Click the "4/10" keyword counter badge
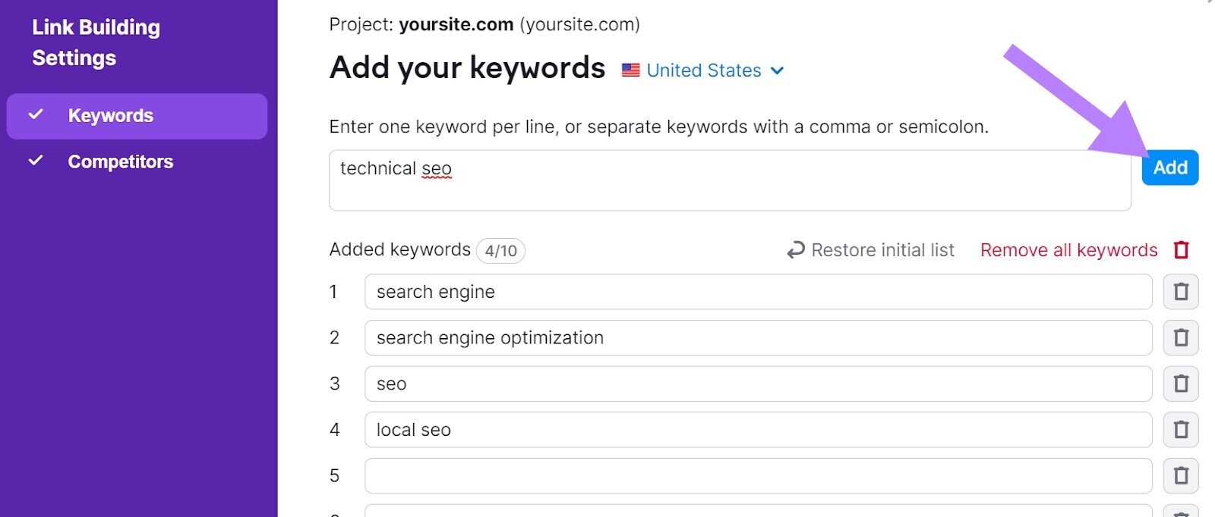The image size is (1215, 517). [500, 250]
